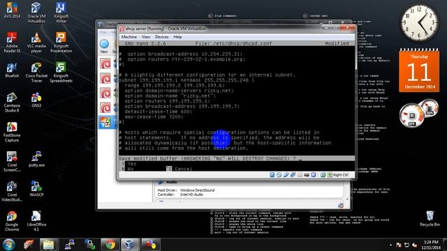Open VLC media player desktop shortcut
Image resolution: width=447 pixels, height=251 pixels.
tap(36, 43)
